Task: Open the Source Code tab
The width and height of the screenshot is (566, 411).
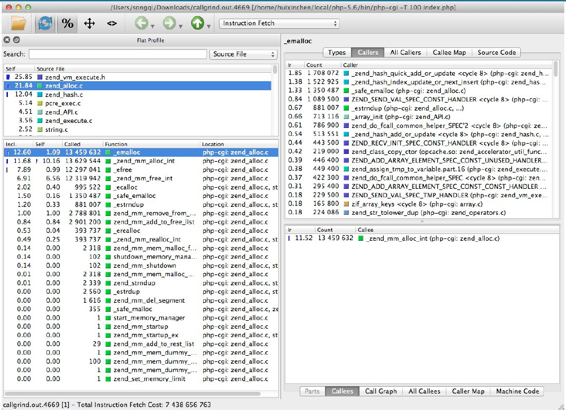Action: tap(497, 52)
